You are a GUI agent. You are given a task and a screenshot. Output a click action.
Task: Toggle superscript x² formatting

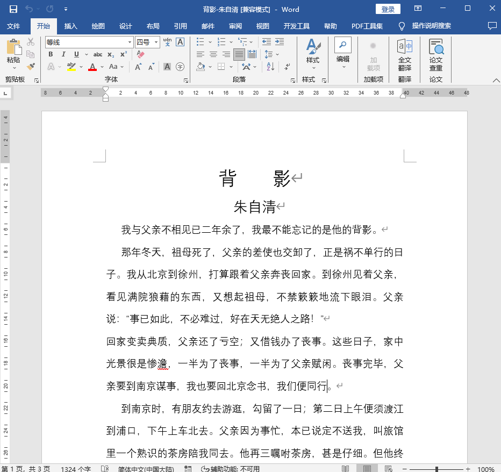[124, 54]
